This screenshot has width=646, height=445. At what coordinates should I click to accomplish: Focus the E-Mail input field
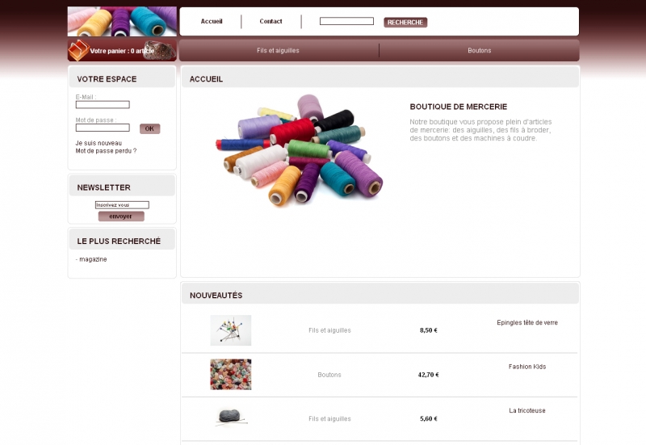pos(103,105)
